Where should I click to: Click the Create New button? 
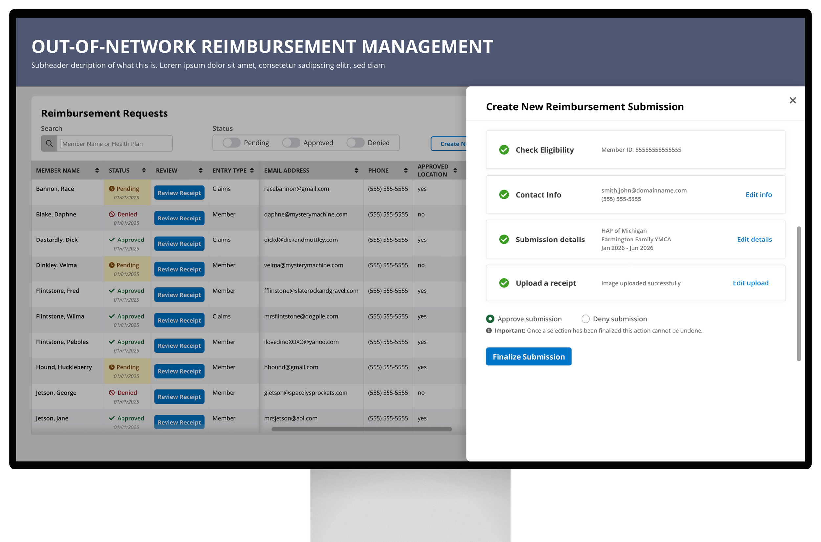click(449, 144)
